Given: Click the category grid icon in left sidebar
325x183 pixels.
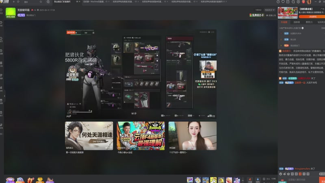Looking at the screenshot, I should coord(1,63).
